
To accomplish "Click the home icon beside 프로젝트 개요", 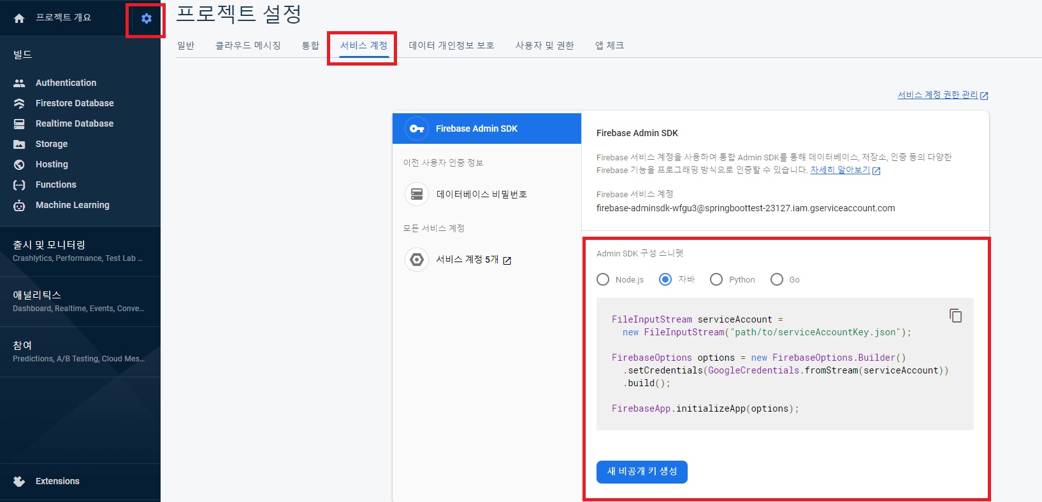I will click(x=19, y=18).
